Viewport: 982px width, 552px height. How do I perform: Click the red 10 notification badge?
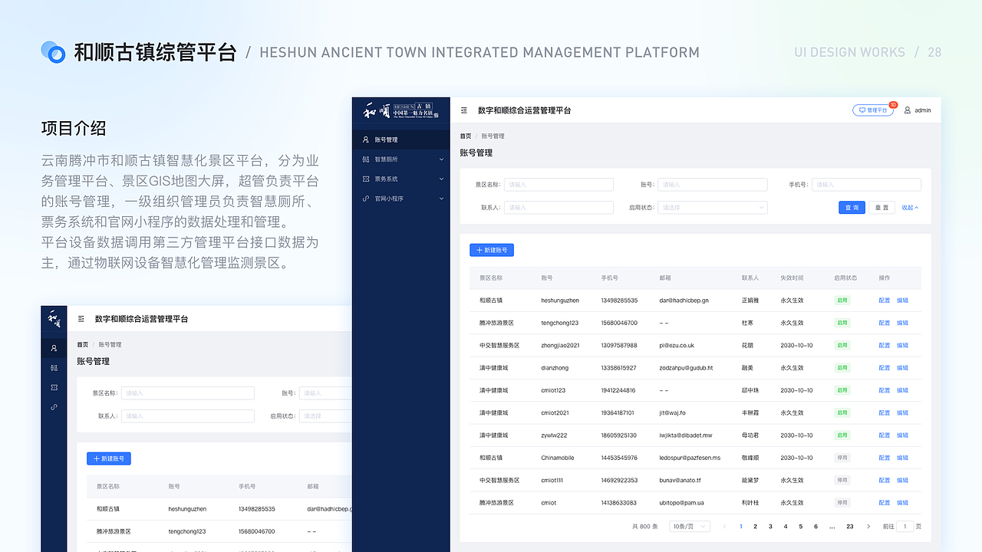tap(893, 105)
